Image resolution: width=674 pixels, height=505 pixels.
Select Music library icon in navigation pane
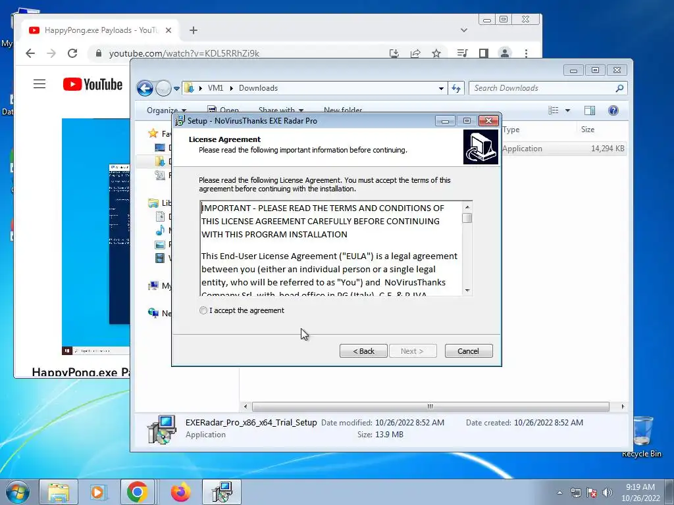(x=160, y=230)
